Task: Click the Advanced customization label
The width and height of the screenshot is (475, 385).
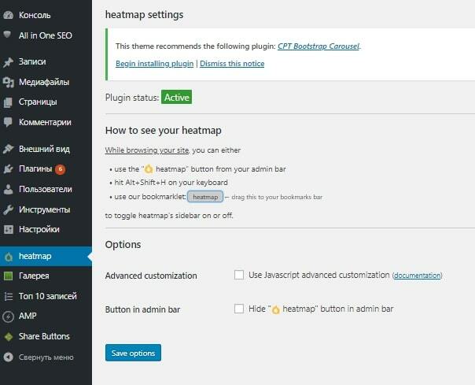Action: (151, 276)
